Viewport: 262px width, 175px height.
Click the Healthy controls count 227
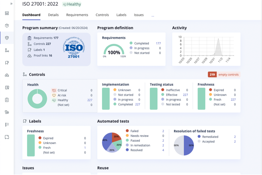90,100
